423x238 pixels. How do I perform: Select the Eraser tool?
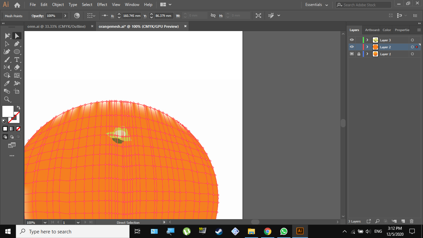[x=17, y=67]
